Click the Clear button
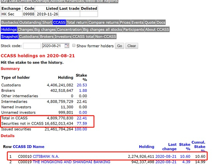This screenshot has width=214, height=165. (x=132, y=46)
